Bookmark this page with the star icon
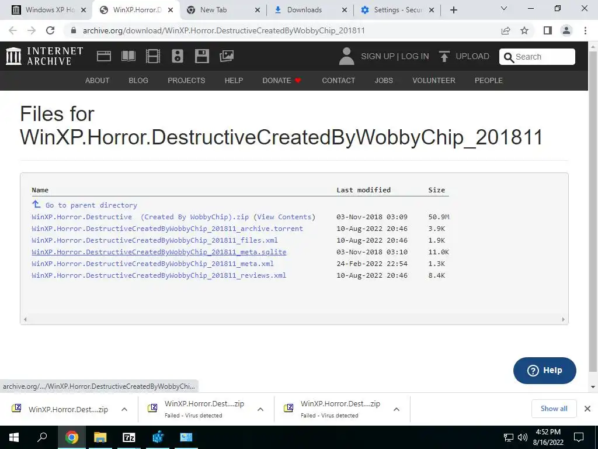The width and height of the screenshot is (598, 449). coord(525,30)
